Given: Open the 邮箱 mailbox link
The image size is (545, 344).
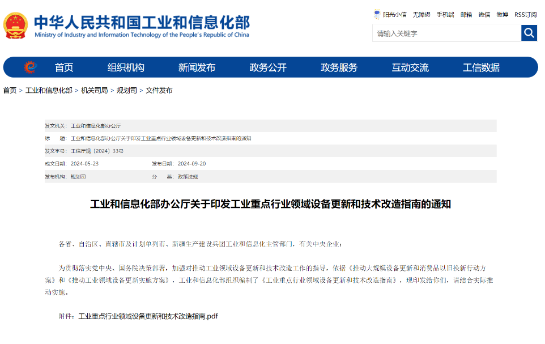Looking at the screenshot, I should (x=466, y=15).
